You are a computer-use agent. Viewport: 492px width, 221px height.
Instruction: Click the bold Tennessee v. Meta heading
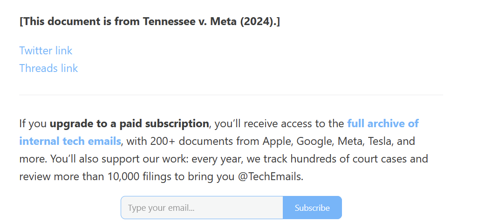(150, 21)
